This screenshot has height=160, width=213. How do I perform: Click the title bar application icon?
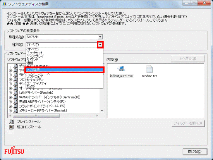coord(4,4)
